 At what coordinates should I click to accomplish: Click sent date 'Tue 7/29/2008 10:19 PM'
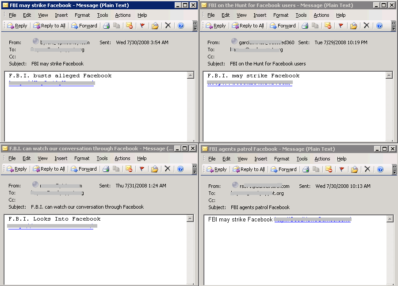(341, 42)
